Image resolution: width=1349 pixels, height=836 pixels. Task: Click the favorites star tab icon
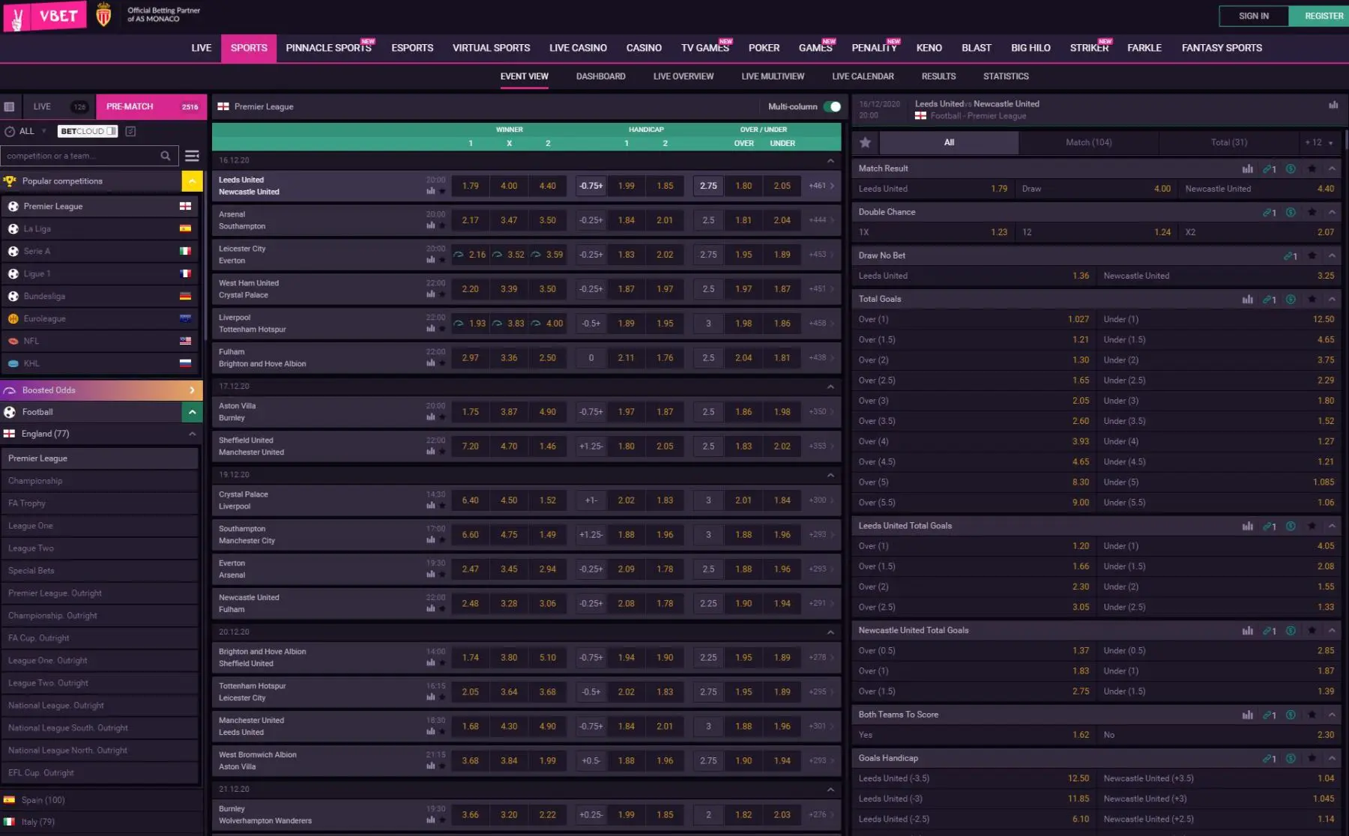point(866,142)
